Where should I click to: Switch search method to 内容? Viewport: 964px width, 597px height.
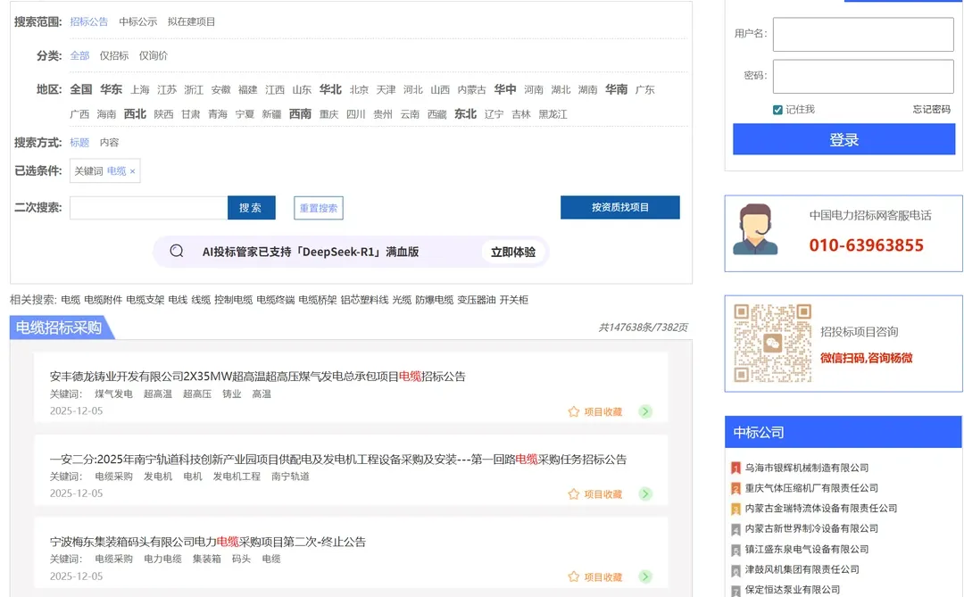tap(111, 142)
